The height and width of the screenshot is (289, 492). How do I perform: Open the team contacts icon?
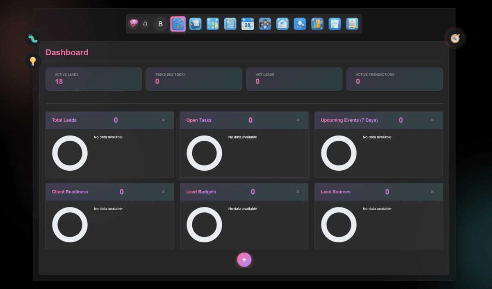[265, 24]
